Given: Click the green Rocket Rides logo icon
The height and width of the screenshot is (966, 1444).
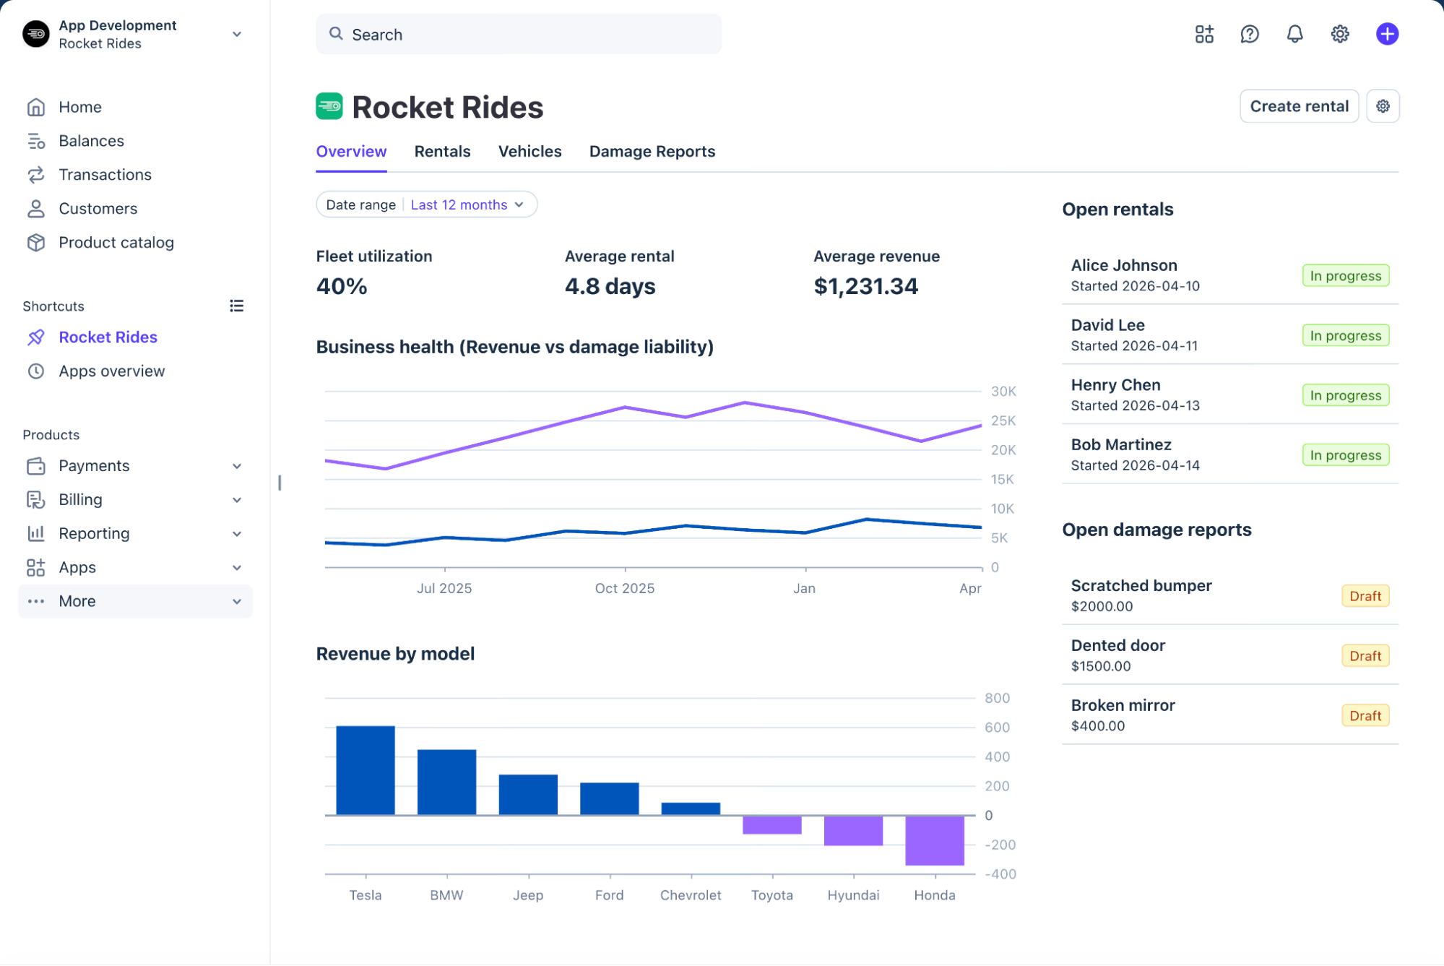Looking at the screenshot, I should point(329,106).
